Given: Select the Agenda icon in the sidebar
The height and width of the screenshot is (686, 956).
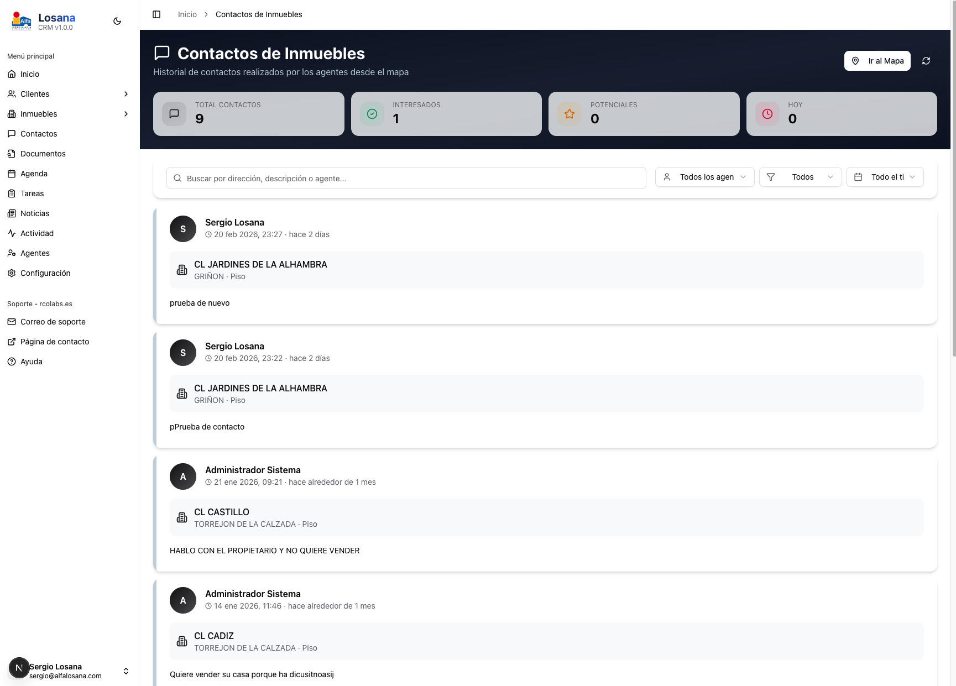Looking at the screenshot, I should 12,173.
